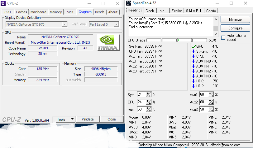Select the Graphics tab

pyautogui.click(x=85, y=12)
